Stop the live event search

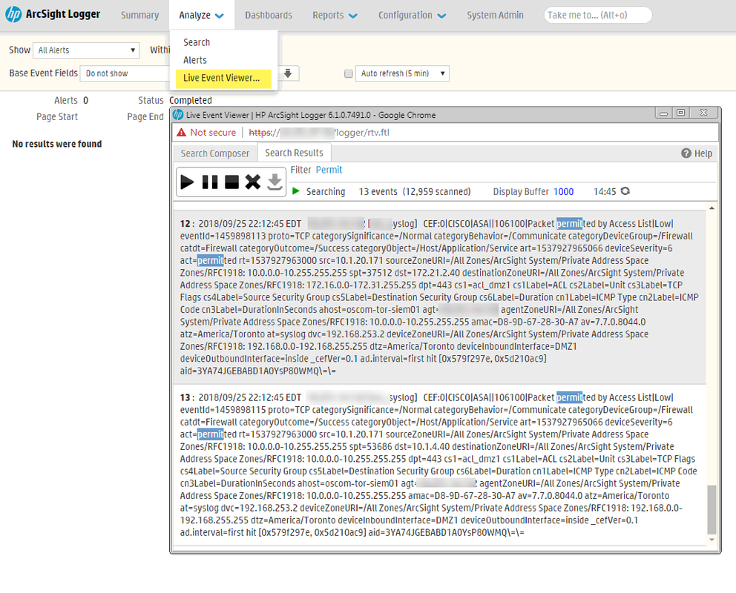point(232,182)
